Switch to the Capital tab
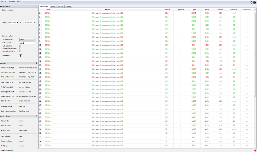 click(60, 7)
